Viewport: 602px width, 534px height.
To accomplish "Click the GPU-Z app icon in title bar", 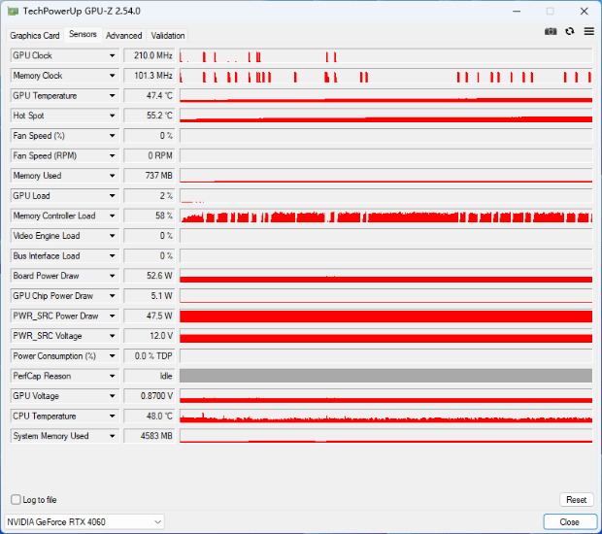I will (x=13, y=12).
